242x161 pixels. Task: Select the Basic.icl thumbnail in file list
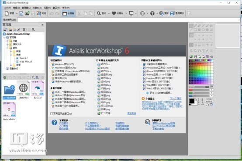point(38,90)
